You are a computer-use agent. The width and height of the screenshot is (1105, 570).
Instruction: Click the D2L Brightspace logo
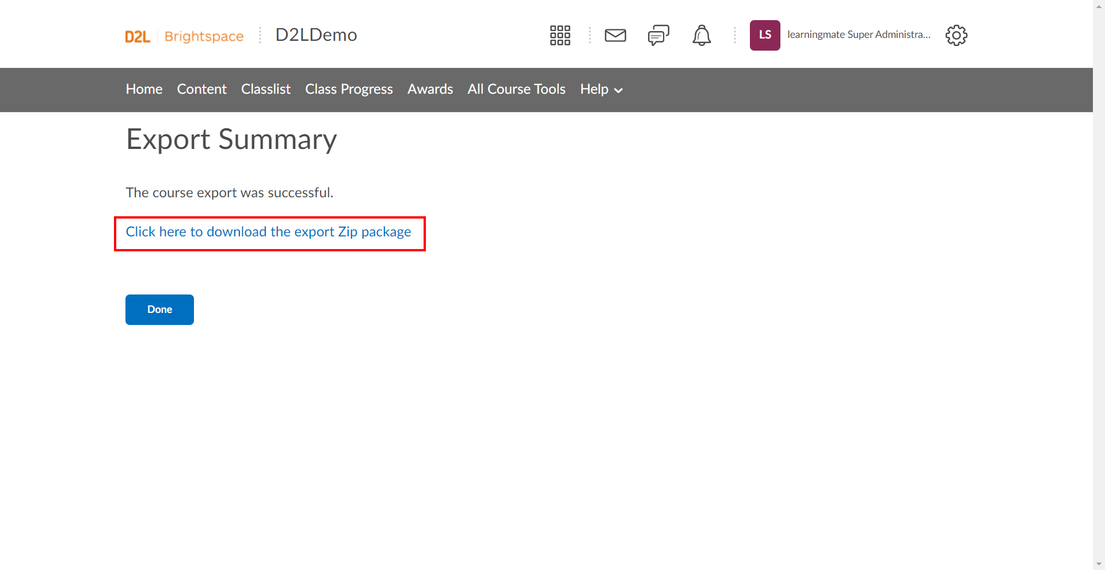(x=184, y=36)
